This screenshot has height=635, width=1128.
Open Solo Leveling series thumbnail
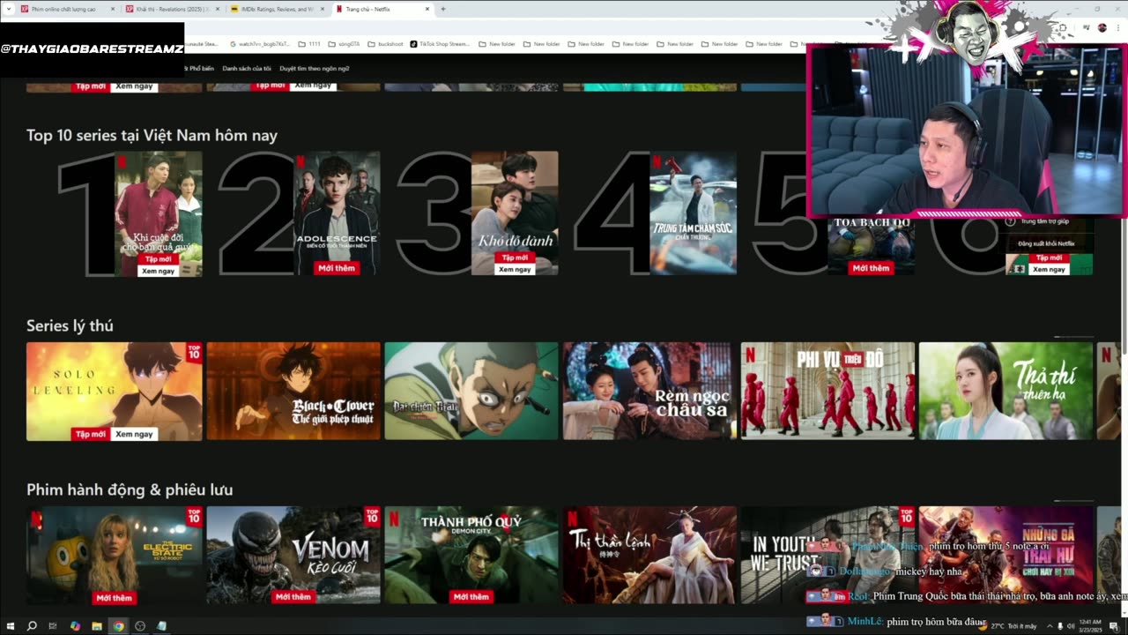[114, 391]
